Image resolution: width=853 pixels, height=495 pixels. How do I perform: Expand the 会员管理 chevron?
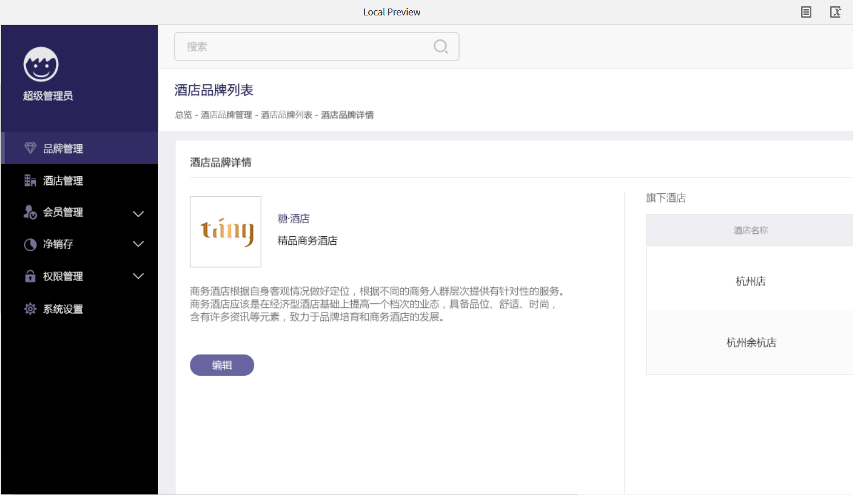pos(138,214)
